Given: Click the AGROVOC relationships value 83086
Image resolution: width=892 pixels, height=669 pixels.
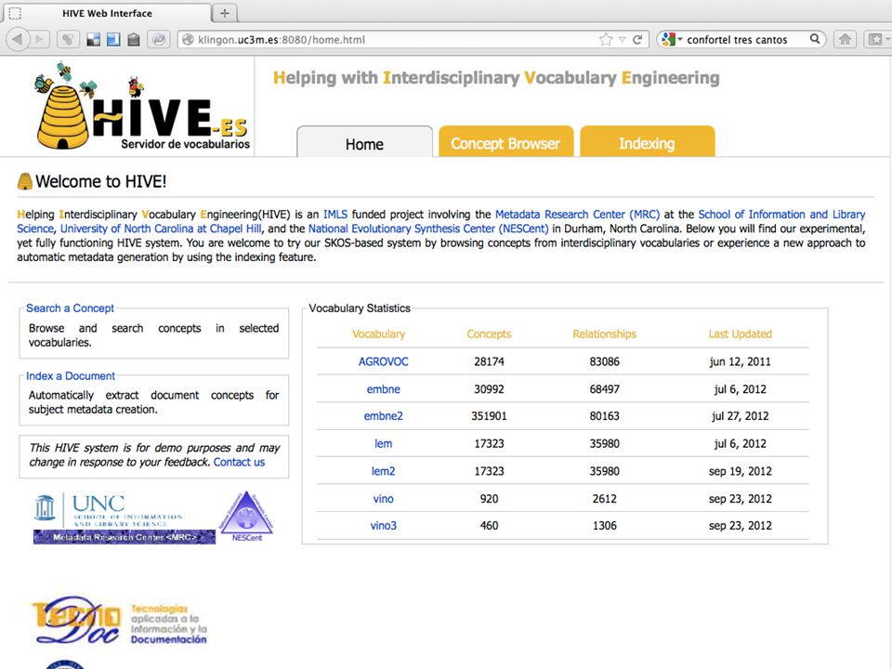Looking at the screenshot, I should coord(604,361).
